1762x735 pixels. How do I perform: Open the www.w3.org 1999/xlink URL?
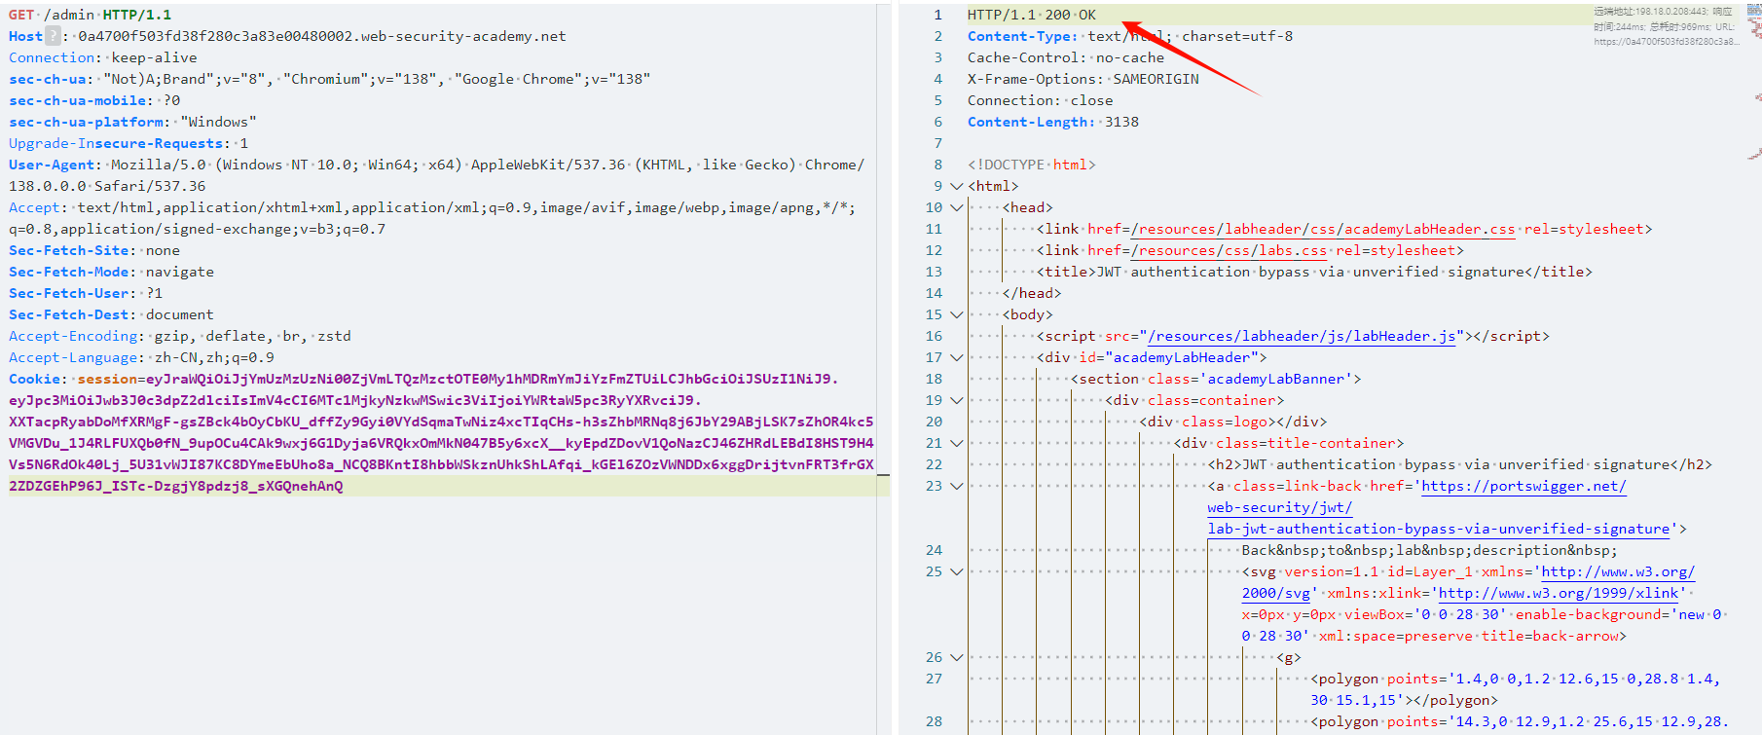1559,593
